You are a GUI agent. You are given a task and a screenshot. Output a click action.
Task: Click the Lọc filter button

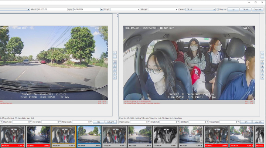[x=233, y=10]
